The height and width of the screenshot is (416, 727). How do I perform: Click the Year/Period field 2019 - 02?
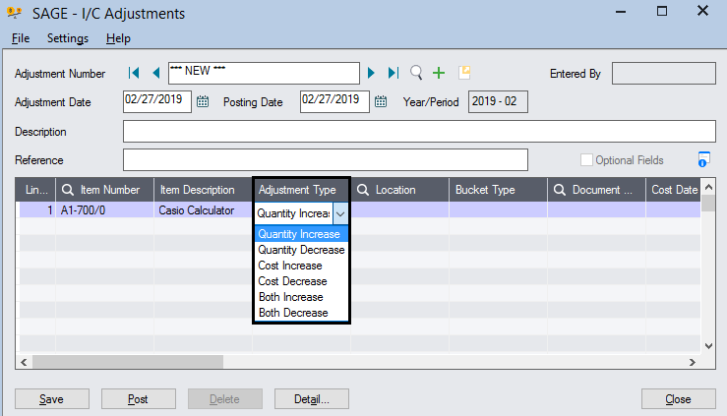[498, 101]
